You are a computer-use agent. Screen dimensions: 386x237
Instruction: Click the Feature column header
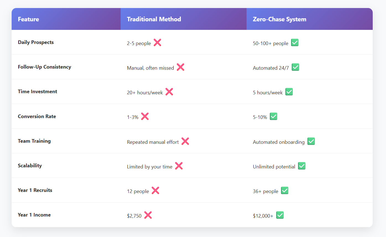coord(29,19)
